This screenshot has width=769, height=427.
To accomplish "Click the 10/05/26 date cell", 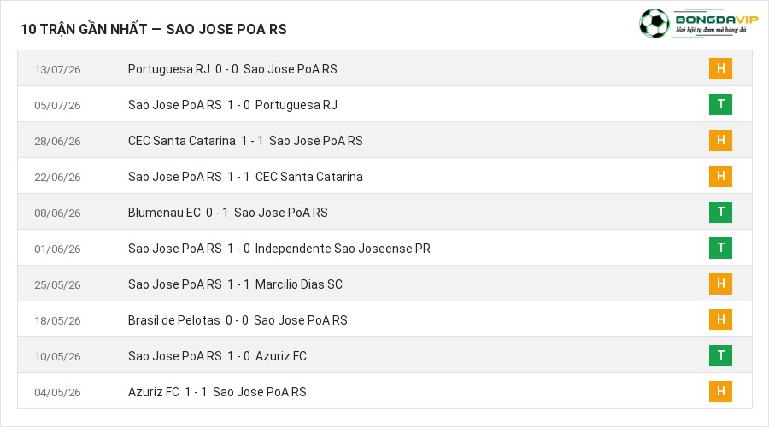I will (x=57, y=356).
